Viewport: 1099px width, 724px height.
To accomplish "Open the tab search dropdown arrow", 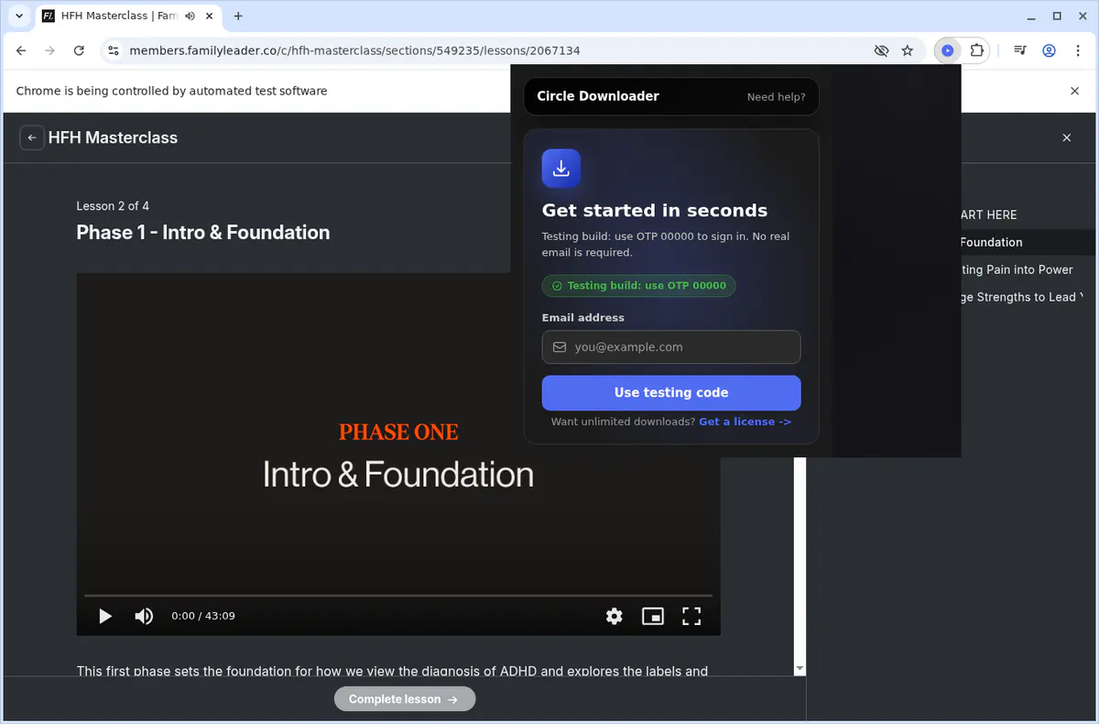I will click(18, 16).
